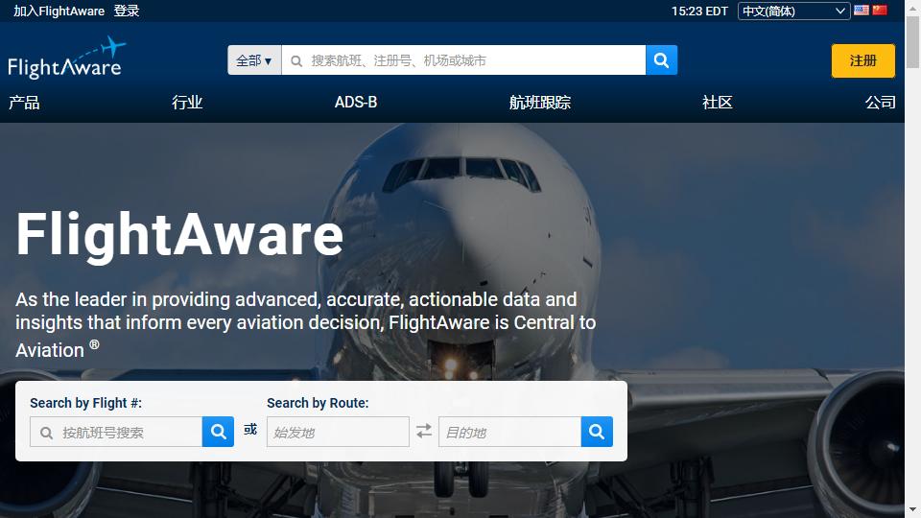The height and width of the screenshot is (518, 921).
Task: Click the 始发地 origin input field
Action: pos(338,432)
